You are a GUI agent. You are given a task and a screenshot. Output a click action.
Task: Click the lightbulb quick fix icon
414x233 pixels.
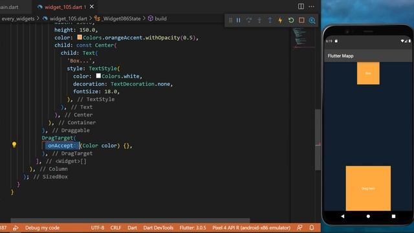click(14, 144)
